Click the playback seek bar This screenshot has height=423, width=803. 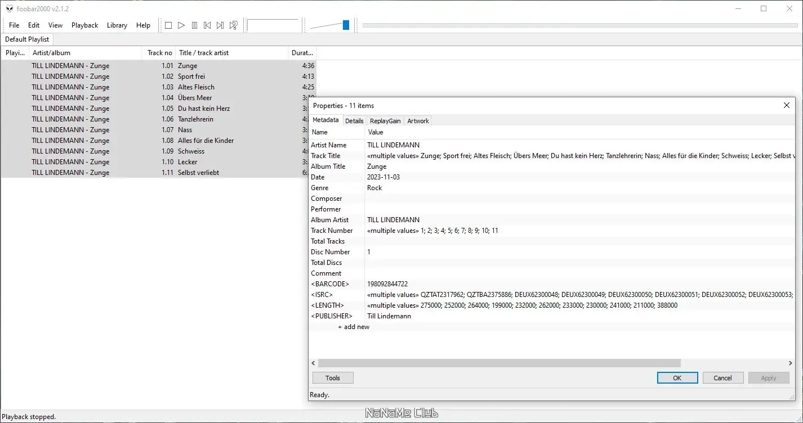(580, 25)
